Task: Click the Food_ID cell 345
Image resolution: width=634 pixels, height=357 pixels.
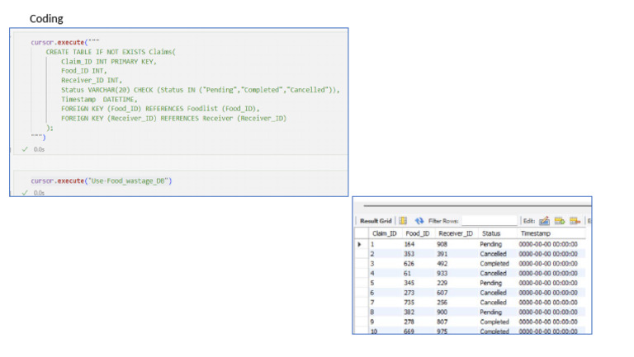Action: pyautogui.click(x=409, y=283)
